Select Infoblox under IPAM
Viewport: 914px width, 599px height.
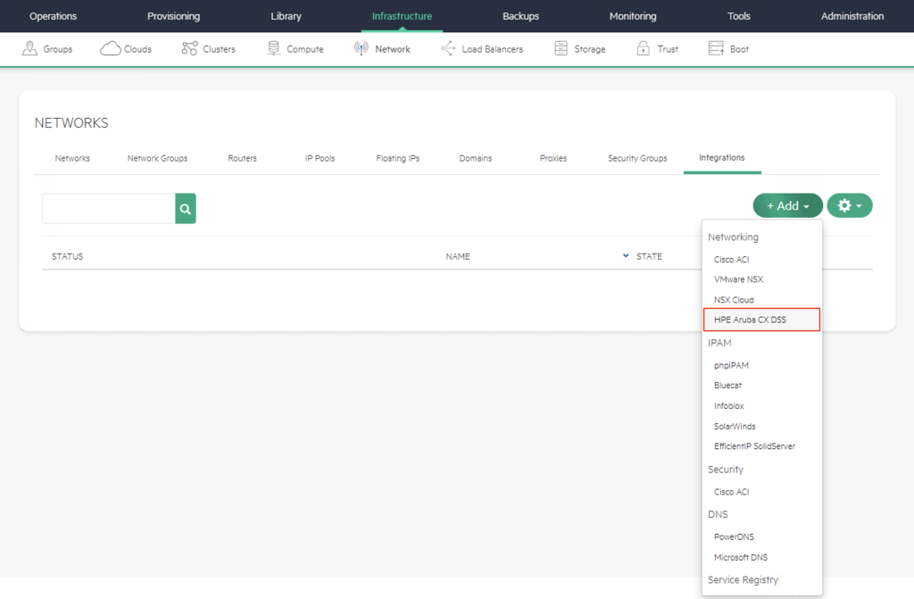point(727,406)
